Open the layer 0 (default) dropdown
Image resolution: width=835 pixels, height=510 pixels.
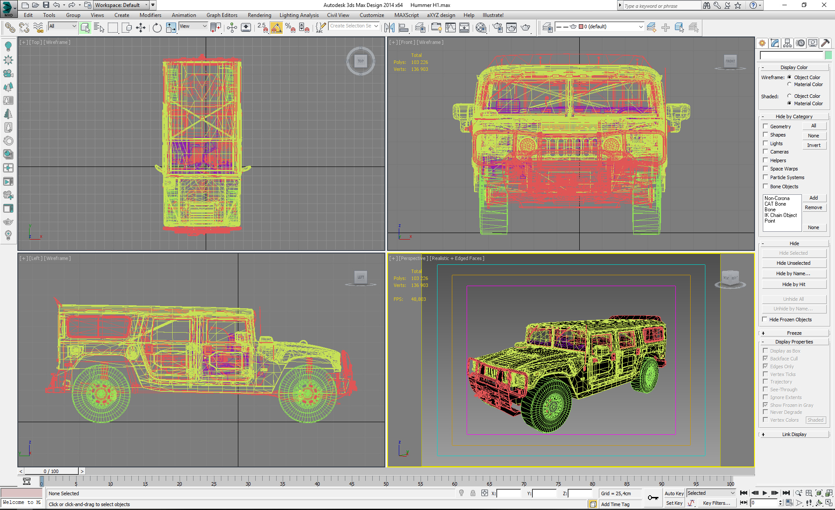600,27
